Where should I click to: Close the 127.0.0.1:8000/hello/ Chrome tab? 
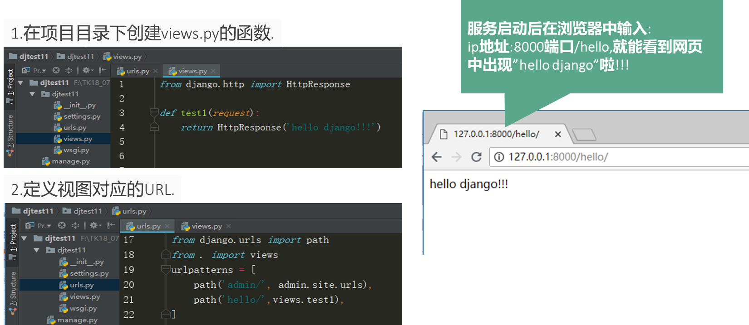[558, 134]
